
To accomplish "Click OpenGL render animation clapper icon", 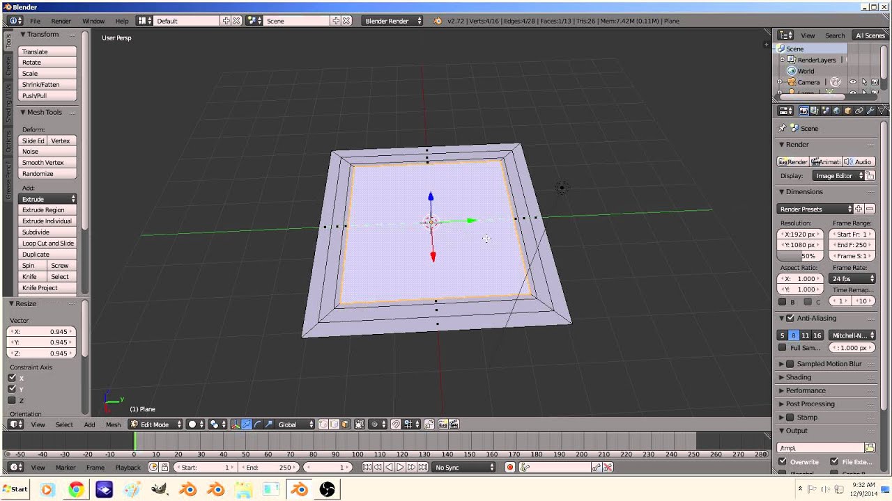I will pos(454,424).
